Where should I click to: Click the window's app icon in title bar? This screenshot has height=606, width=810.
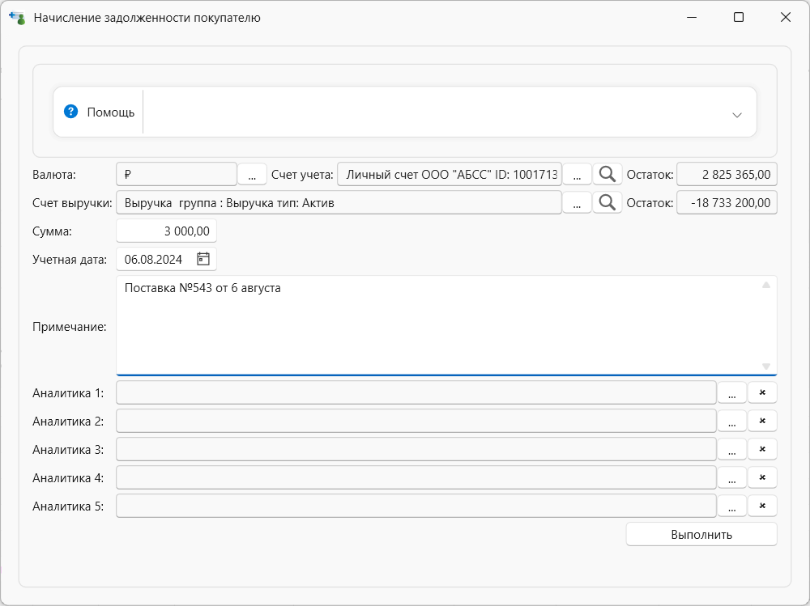[x=17, y=18]
